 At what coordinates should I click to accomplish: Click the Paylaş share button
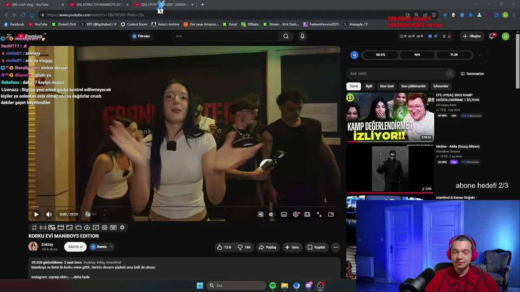(268, 247)
